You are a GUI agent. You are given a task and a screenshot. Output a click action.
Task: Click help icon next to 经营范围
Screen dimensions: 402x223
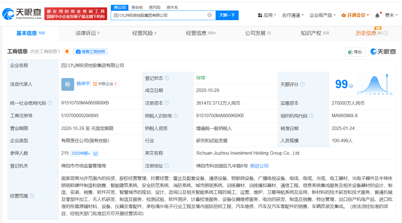tap(32, 196)
